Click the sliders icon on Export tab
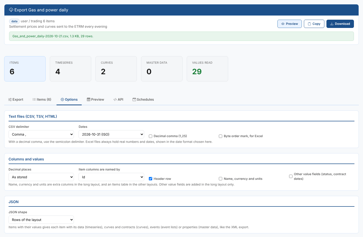 (x=10, y=100)
